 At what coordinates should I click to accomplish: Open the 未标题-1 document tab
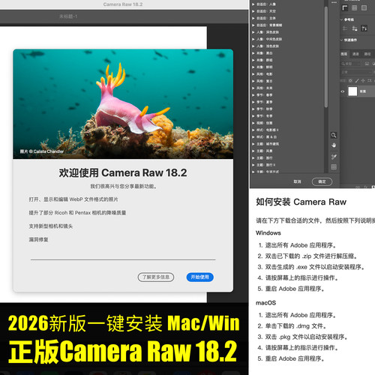68,16
